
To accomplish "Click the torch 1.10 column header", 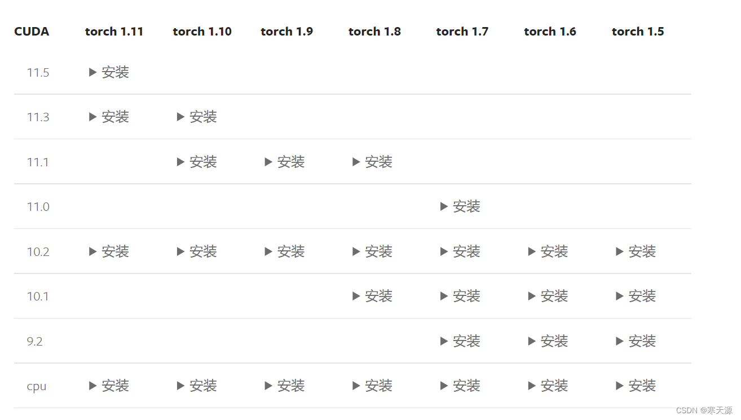I will click(202, 32).
